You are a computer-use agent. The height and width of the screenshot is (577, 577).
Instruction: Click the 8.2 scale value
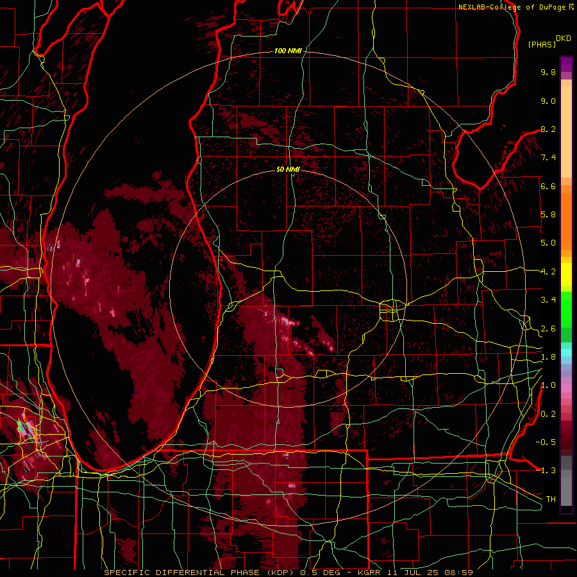[x=548, y=129]
